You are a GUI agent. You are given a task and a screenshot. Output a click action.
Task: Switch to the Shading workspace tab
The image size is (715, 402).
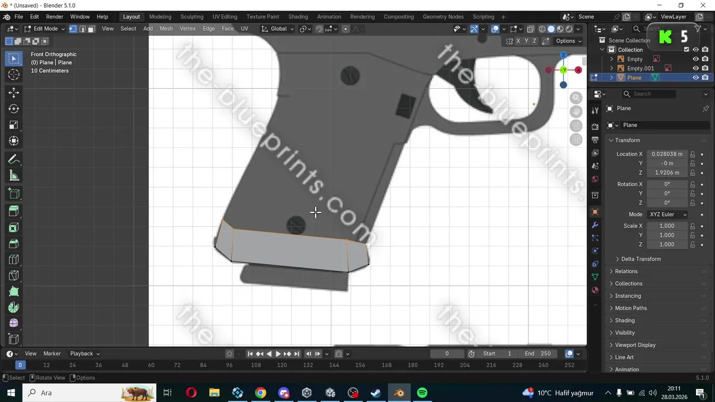pyautogui.click(x=298, y=17)
